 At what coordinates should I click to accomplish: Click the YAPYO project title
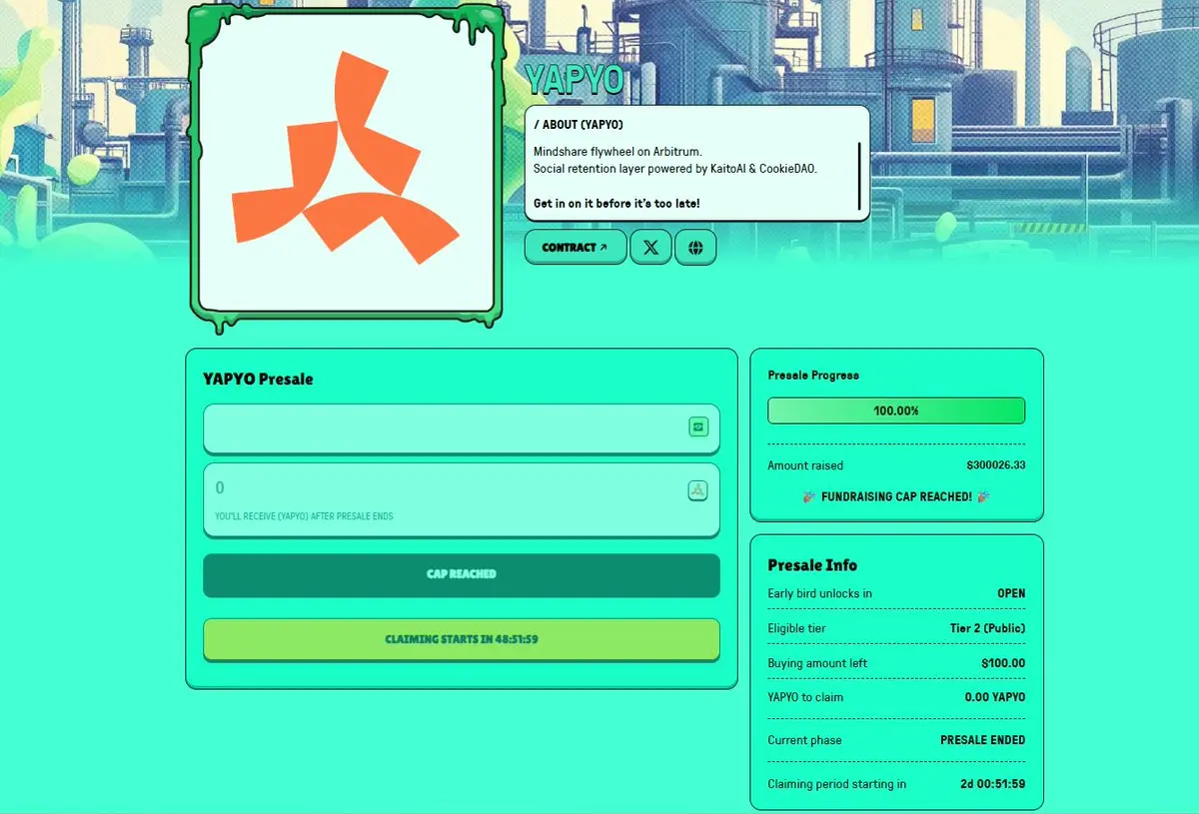click(x=575, y=80)
